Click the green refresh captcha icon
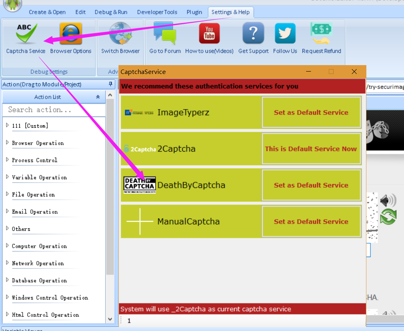The height and width of the screenshot is (331, 404). pos(388,217)
